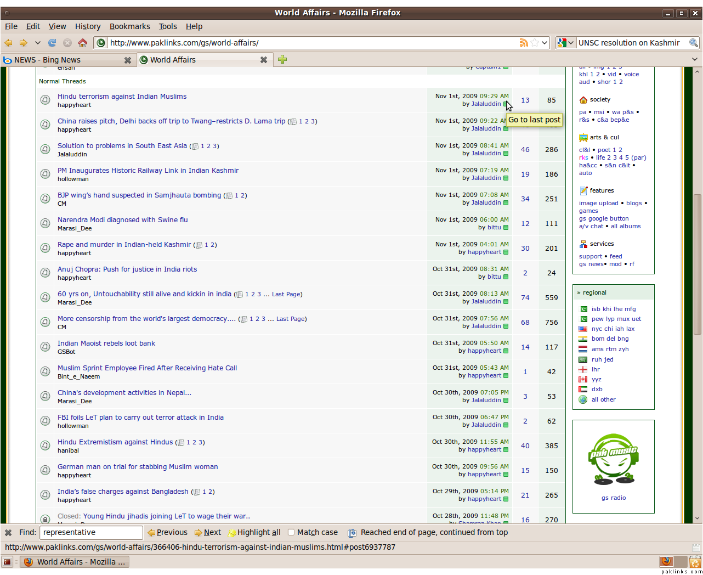This screenshot has width=703, height=575.
Task: Bookmark this page with the star icon
Action: coord(535,43)
